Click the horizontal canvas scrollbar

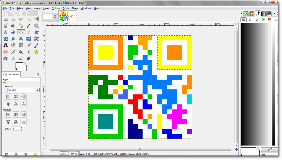coord(140,149)
